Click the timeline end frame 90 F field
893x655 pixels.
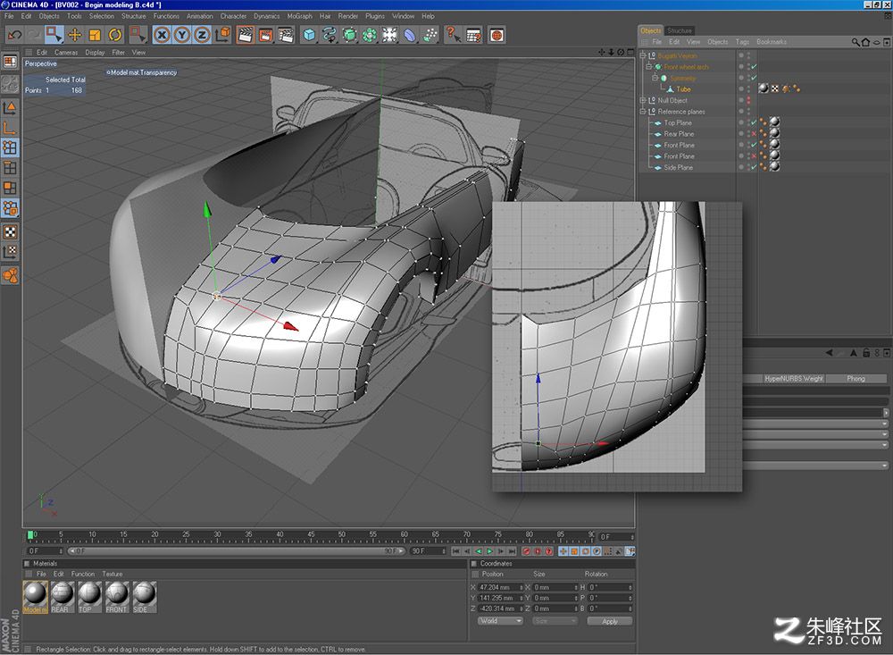[429, 551]
